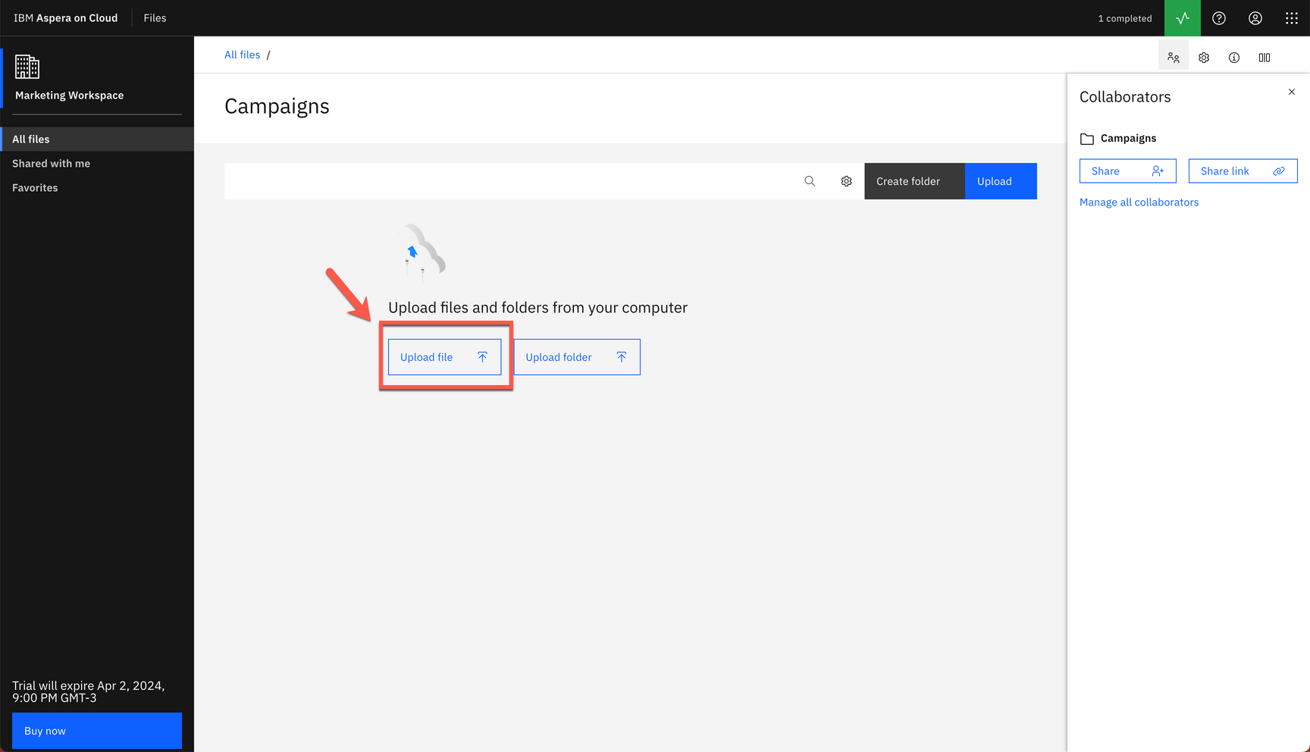1310x752 pixels.
Task: Click the Upload file button
Action: [x=443, y=356]
